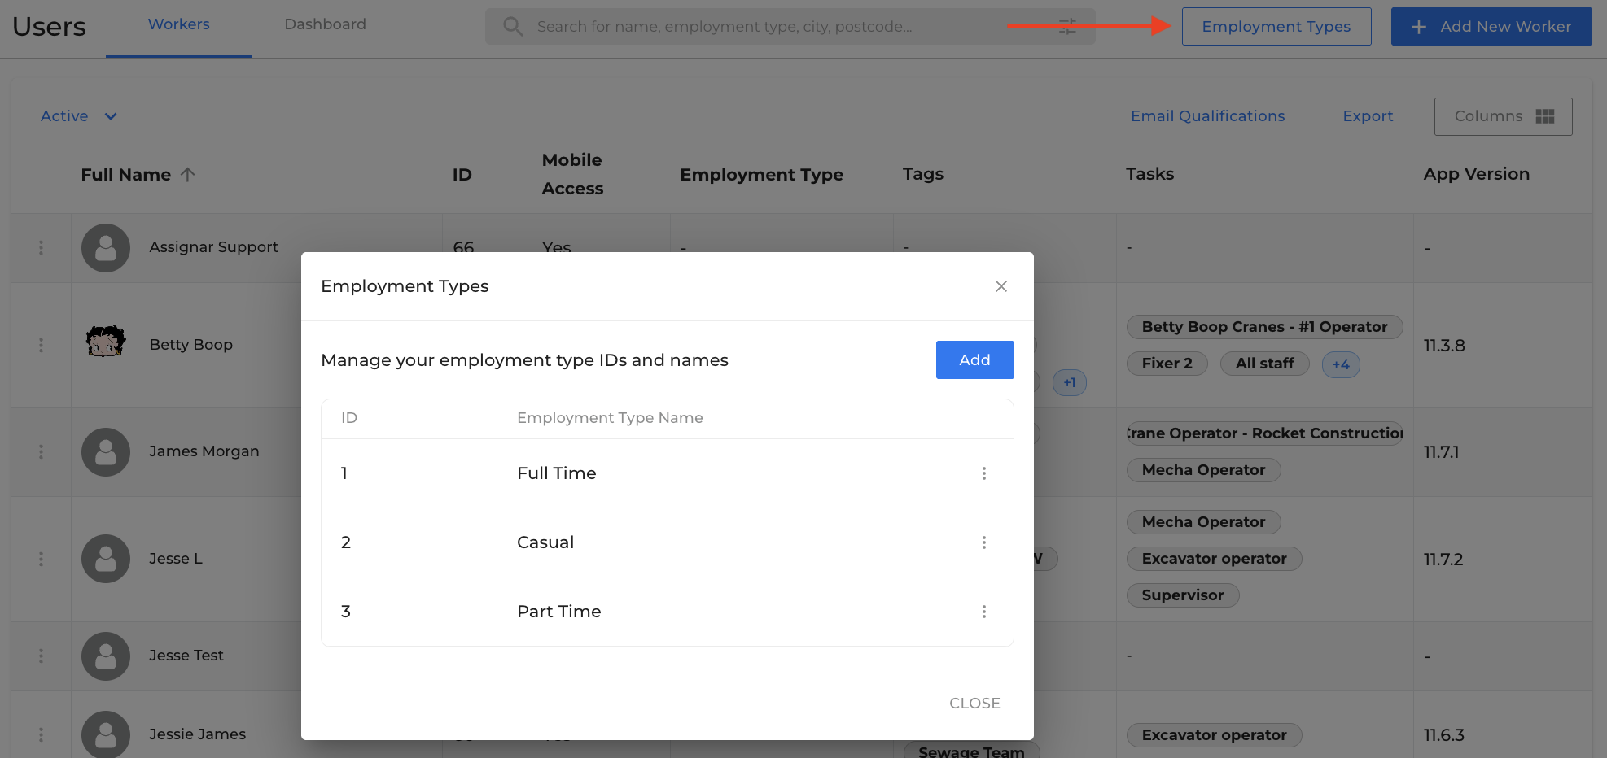1607x758 pixels.
Task: Click the Supervisor task chip
Action: coord(1182,595)
